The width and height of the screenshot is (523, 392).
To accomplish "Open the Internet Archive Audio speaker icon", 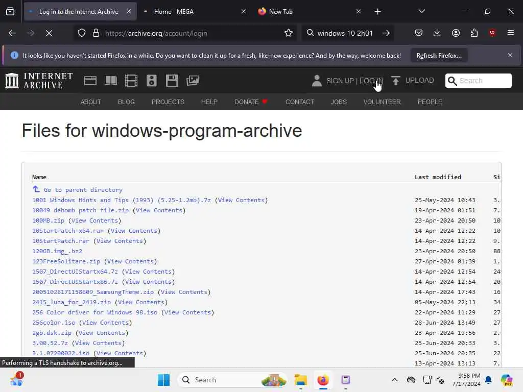I will tap(151, 81).
